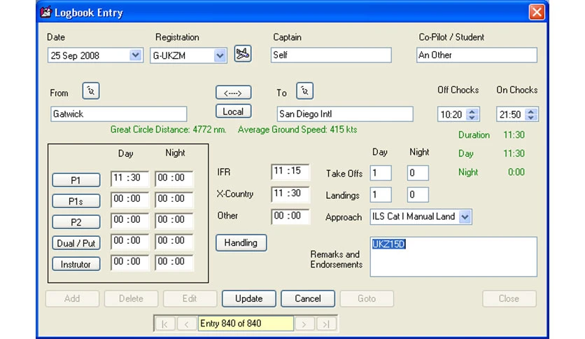Click the Instrutor Day time field
Screen dimensions: 585x339
pyautogui.click(x=129, y=262)
